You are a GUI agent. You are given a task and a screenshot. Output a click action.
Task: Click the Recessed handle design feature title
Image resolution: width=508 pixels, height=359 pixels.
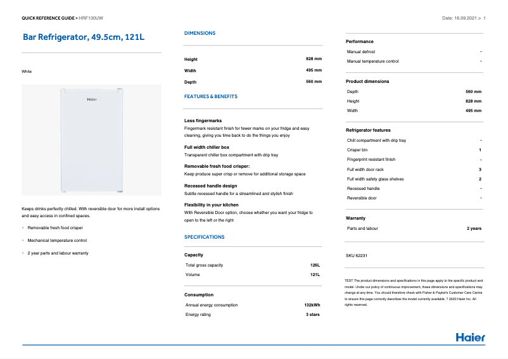(210, 186)
